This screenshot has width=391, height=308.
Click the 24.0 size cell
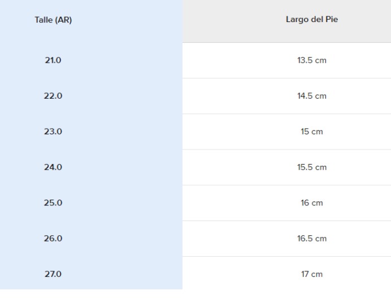pos(53,167)
